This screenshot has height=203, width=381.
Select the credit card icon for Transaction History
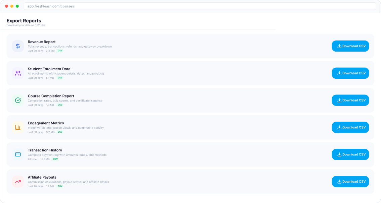(x=18, y=154)
